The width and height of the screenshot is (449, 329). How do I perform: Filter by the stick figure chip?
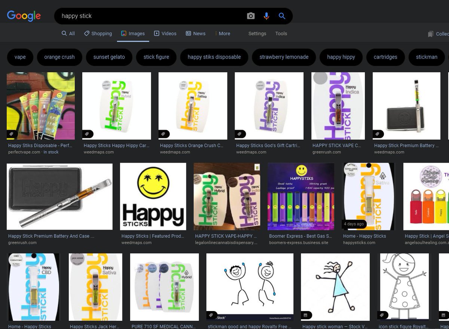point(156,57)
